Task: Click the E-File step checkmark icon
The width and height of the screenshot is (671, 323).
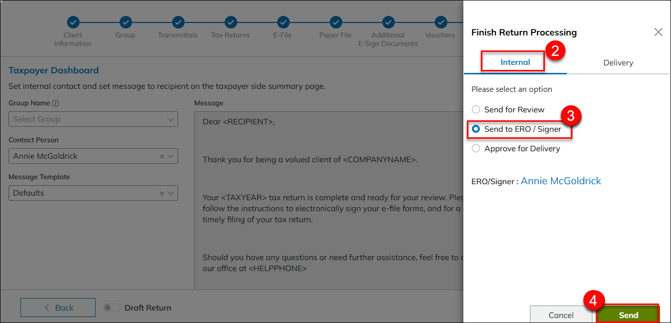Action: [283, 22]
